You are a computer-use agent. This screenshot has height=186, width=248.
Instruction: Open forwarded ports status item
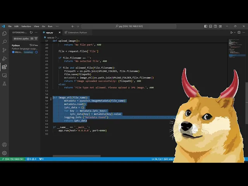pos(41,159)
